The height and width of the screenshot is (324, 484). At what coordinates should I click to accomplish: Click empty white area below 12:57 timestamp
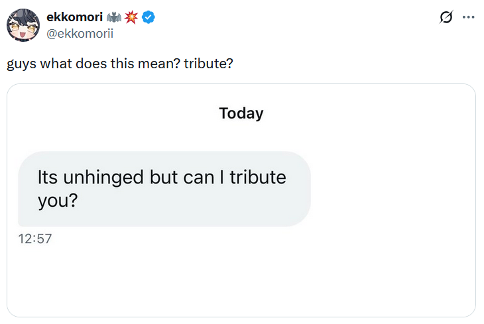(x=199, y=278)
